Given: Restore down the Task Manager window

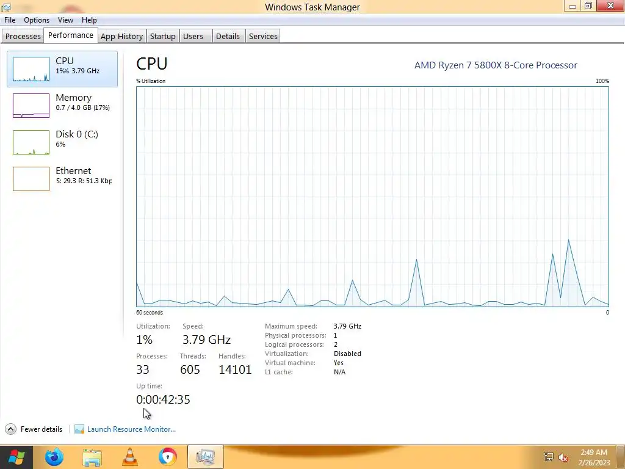Looking at the screenshot, I should point(588,6).
